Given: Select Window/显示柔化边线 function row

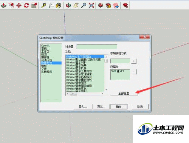Looking at the screenshot, I should click(x=85, y=80).
